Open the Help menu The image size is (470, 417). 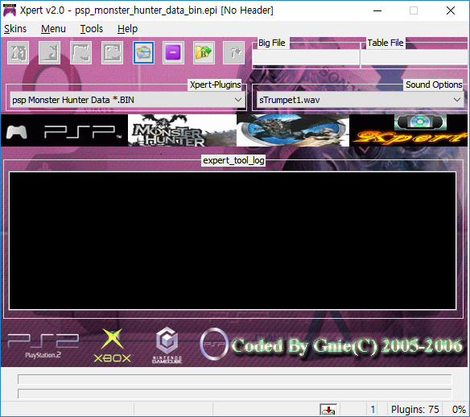(127, 29)
